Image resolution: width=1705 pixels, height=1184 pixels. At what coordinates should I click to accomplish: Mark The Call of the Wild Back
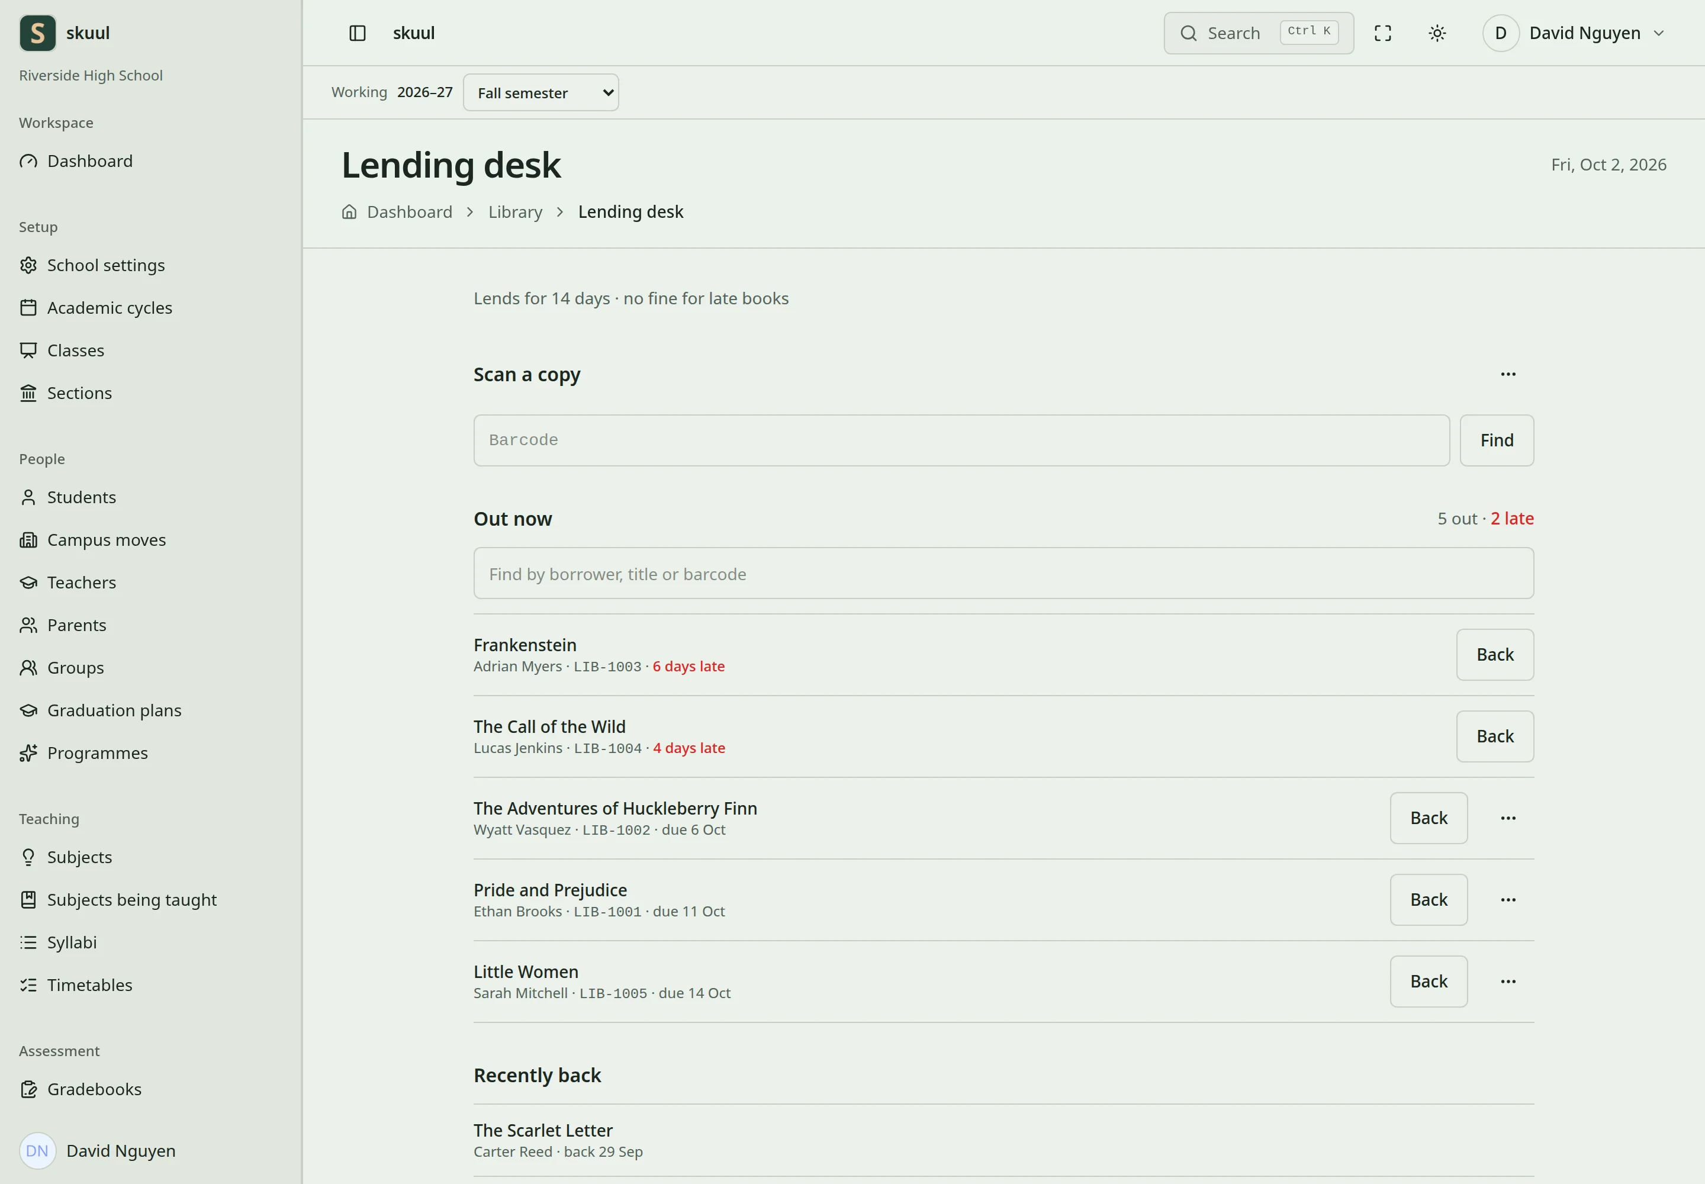coord(1494,736)
